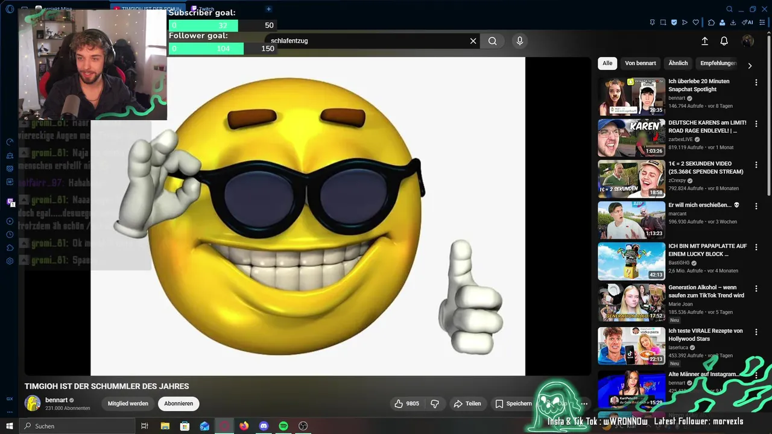
Task: Open File Explorer from the taskbar
Action: pos(165,426)
